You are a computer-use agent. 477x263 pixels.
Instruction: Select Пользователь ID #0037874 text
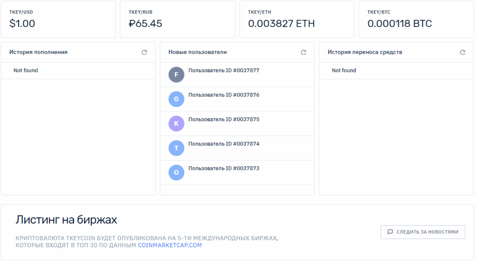[x=224, y=144]
